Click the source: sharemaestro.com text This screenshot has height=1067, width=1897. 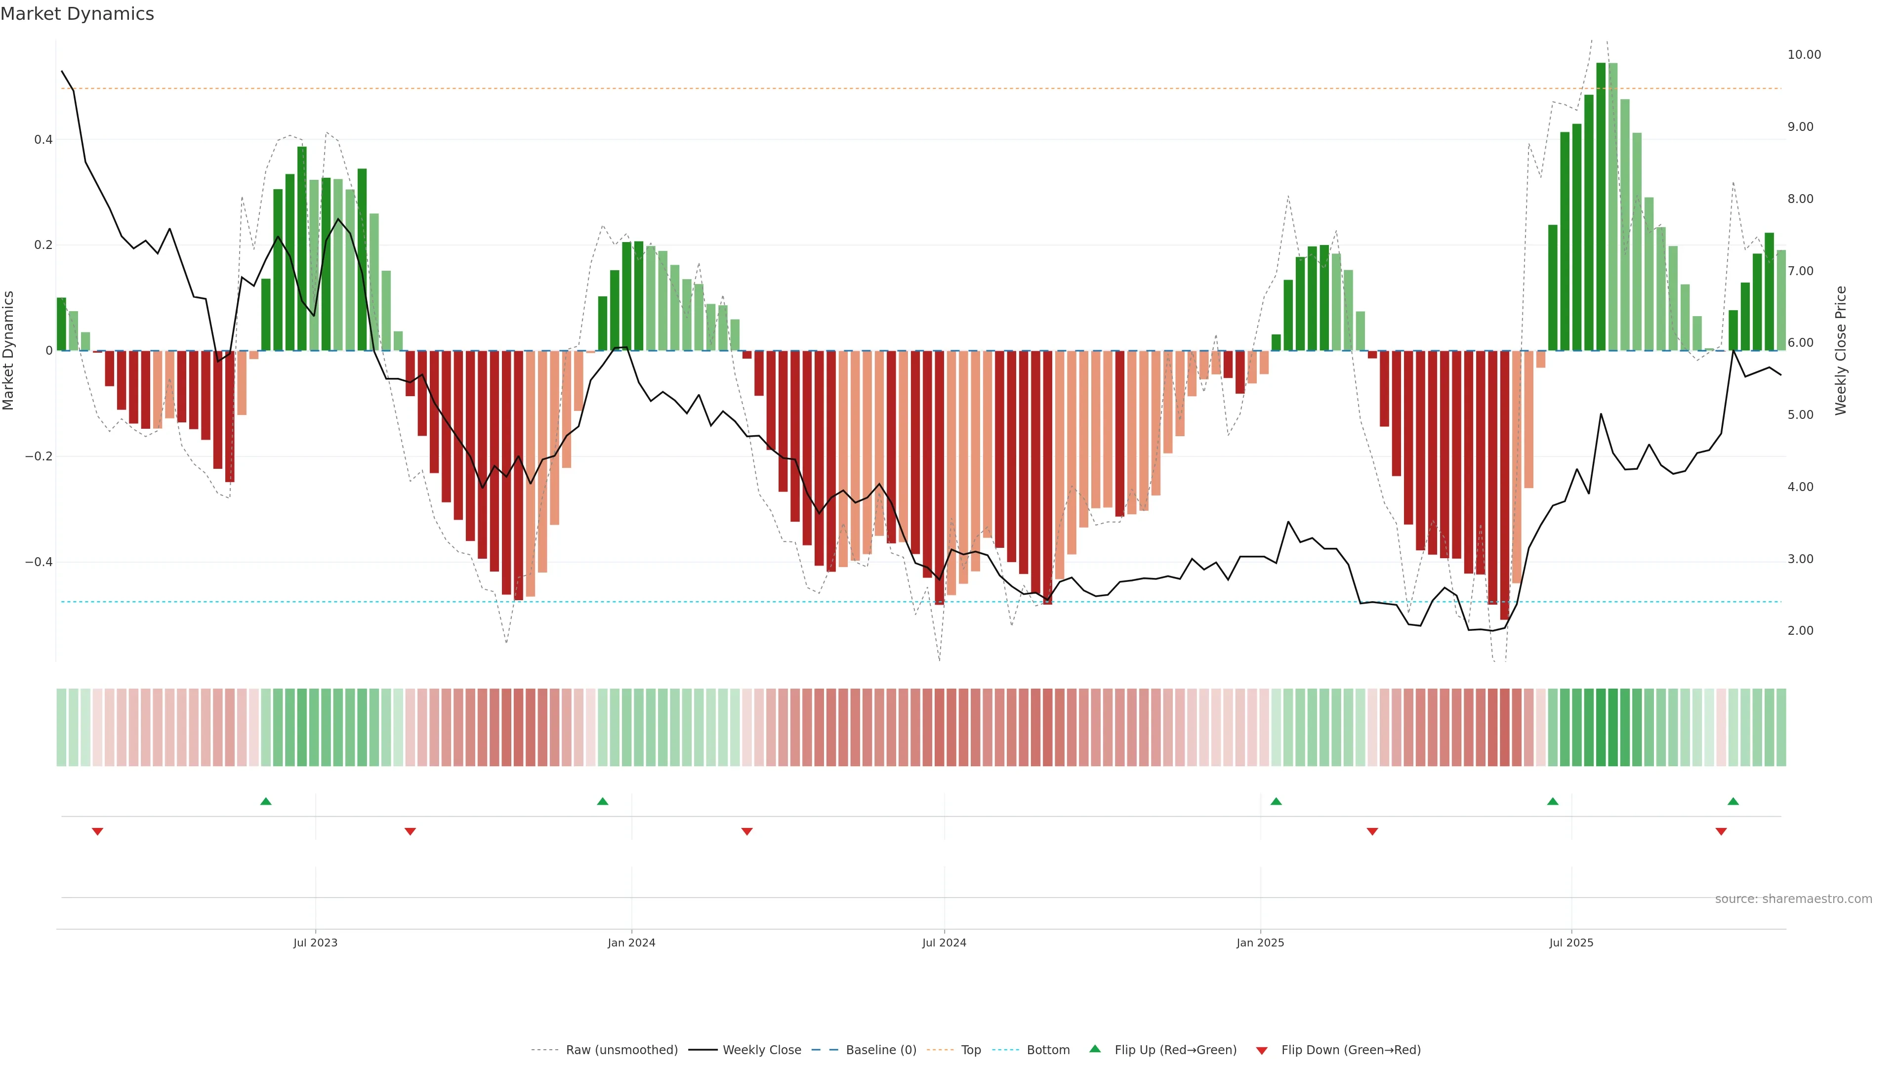(x=1793, y=899)
